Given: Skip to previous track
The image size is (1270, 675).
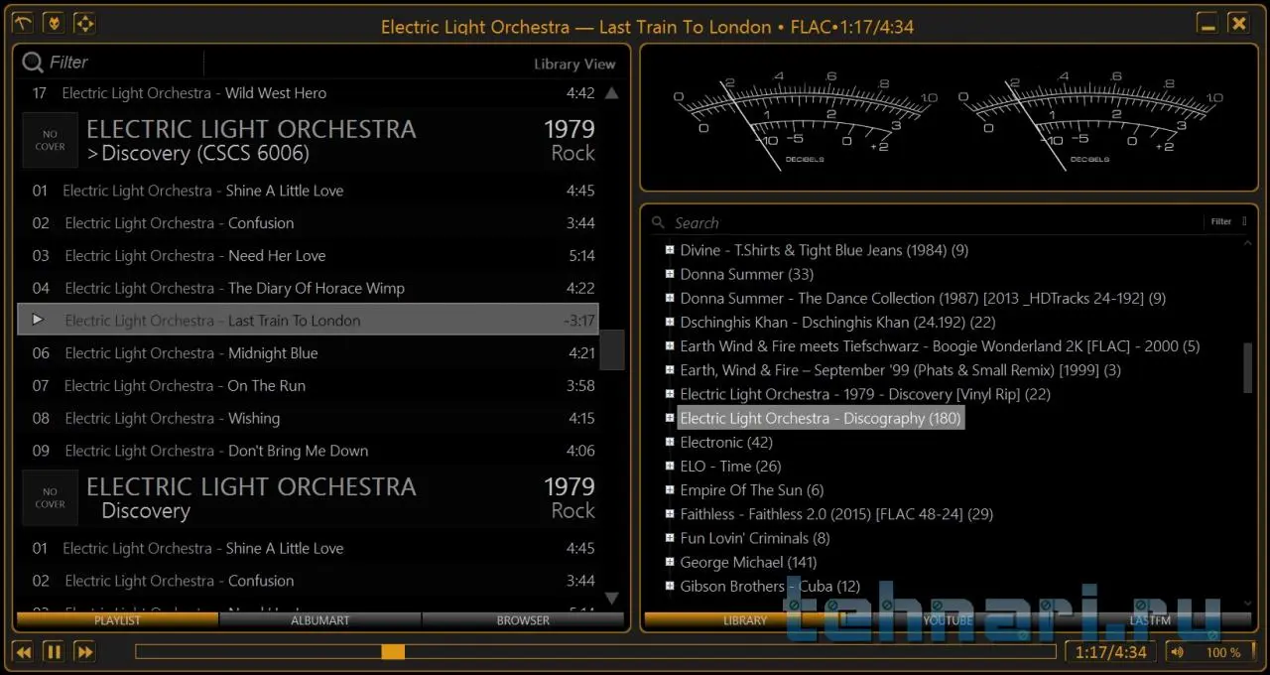Looking at the screenshot, I should (x=22, y=652).
